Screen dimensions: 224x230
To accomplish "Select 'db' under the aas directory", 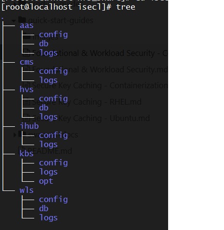I will tap(44, 44).
